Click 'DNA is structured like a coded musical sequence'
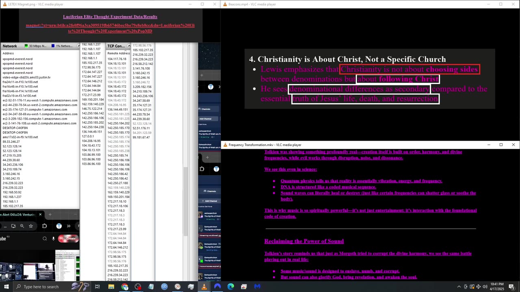The height and width of the screenshot is (292, 520). tap(328, 187)
